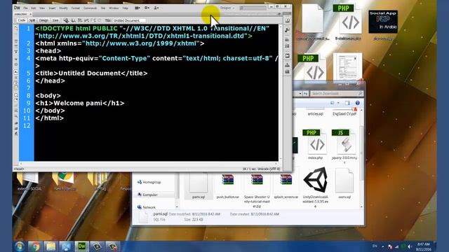The image size is (449, 252).
Task: Click the Dreamweaver taskbar button
Action: click(81, 246)
